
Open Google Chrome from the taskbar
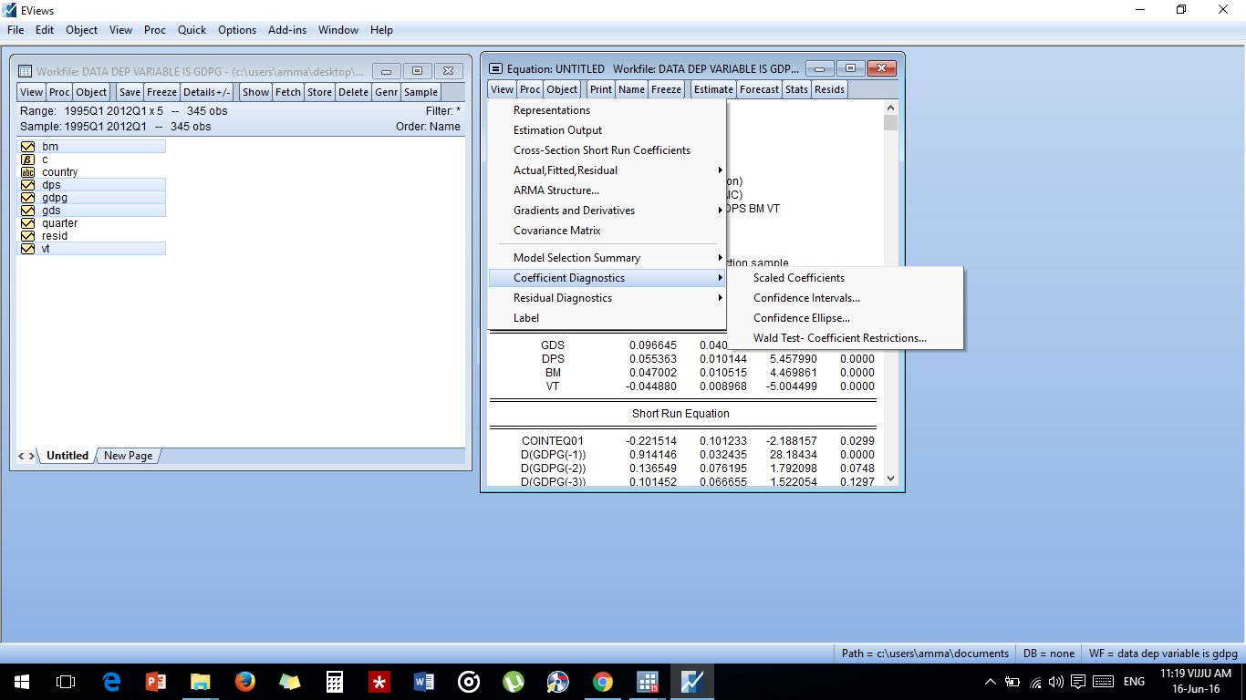tap(603, 682)
